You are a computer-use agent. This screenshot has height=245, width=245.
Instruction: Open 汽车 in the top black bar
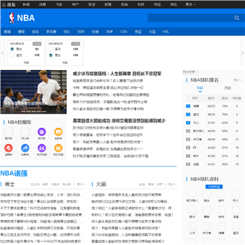pyautogui.click(x=59, y=5)
